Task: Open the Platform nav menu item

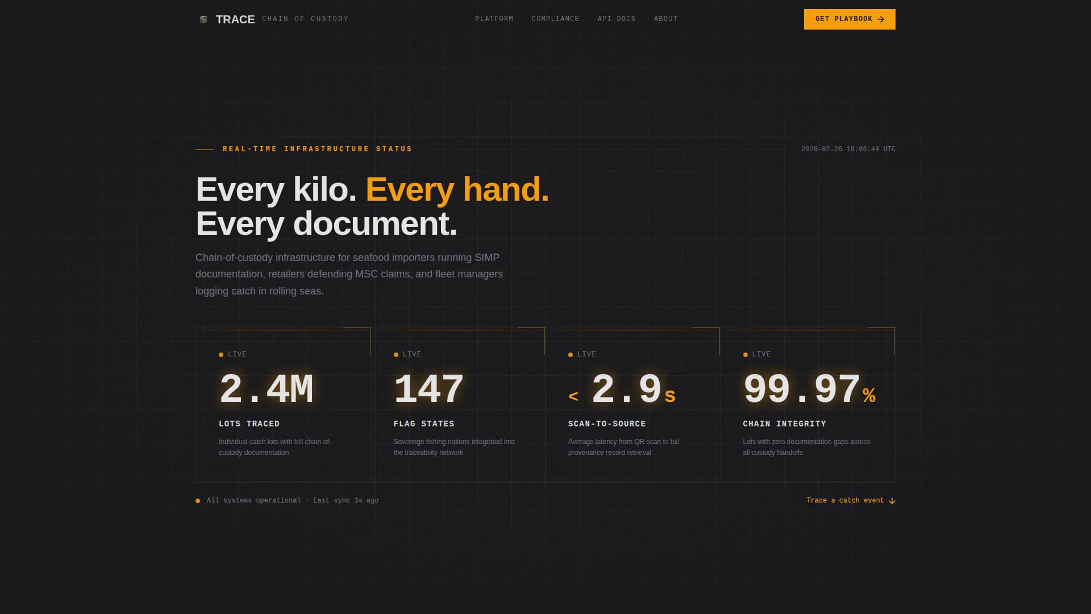Action: [494, 19]
